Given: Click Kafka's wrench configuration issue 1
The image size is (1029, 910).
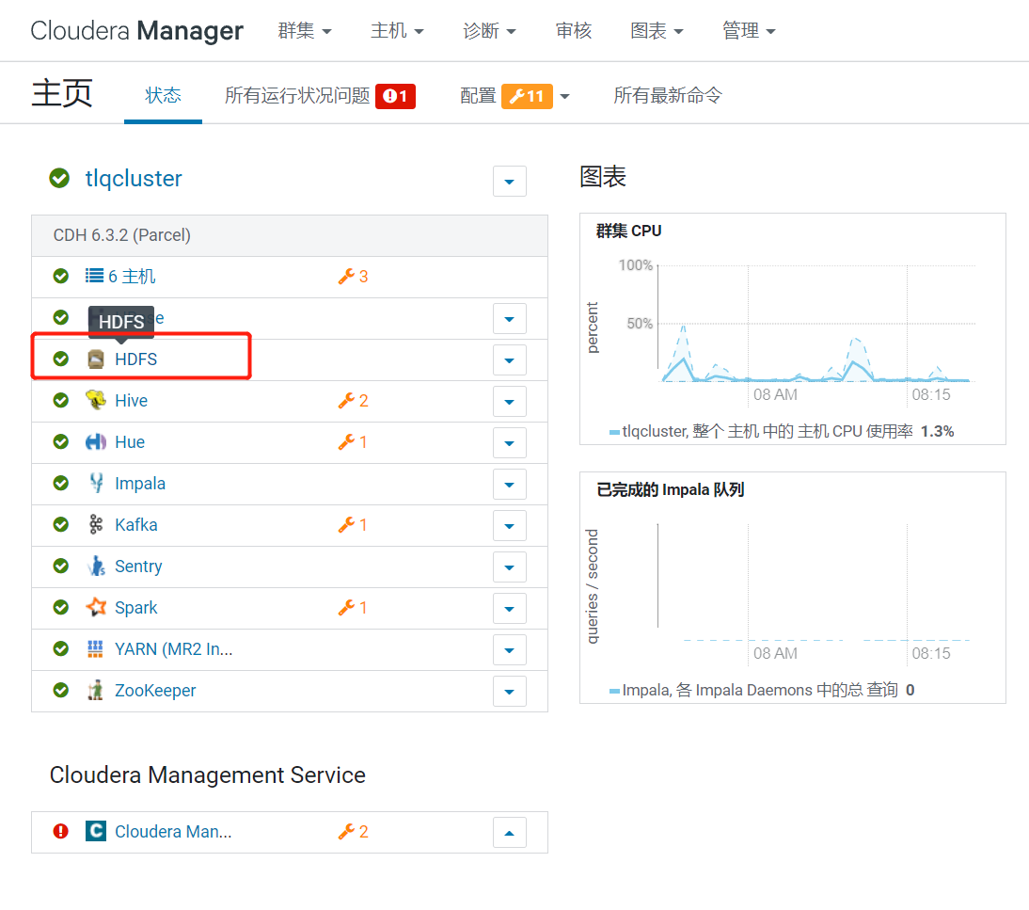Looking at the screenshot, I should pos(353,524).
